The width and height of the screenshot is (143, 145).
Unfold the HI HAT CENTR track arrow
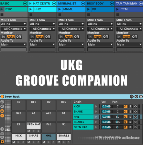tap(54, 4)
